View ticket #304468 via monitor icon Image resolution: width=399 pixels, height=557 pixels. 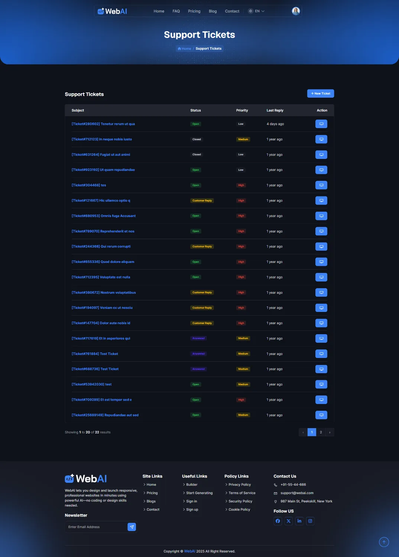pyautogui.click(x=321, y=185)
